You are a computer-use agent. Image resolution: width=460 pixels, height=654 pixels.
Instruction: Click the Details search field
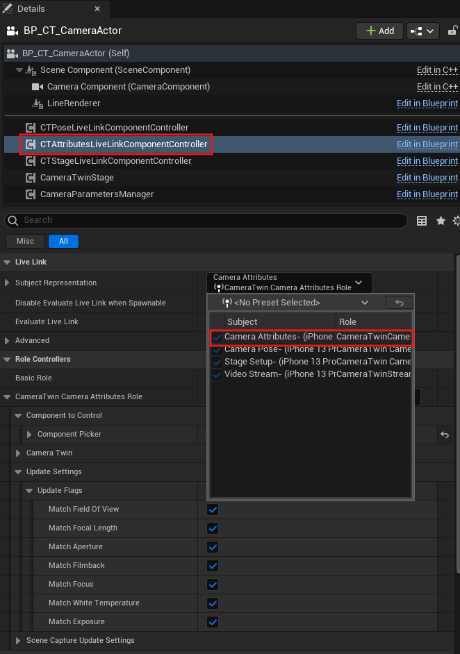pyautogui.click(x=208, y=220)
